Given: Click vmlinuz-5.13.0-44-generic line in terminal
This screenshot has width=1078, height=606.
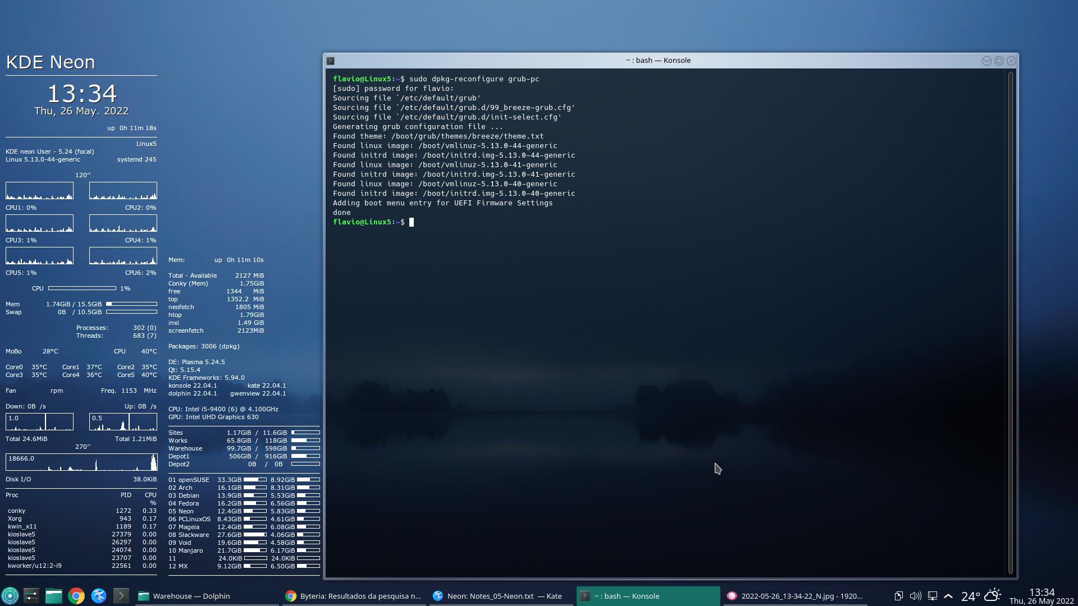Looking at the screenshot, I should pos(445,146).
